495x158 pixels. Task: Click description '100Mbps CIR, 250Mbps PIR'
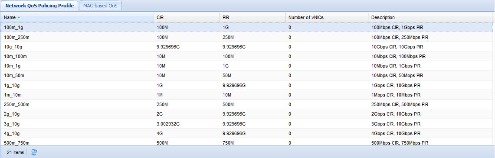(x=400, y=37)
